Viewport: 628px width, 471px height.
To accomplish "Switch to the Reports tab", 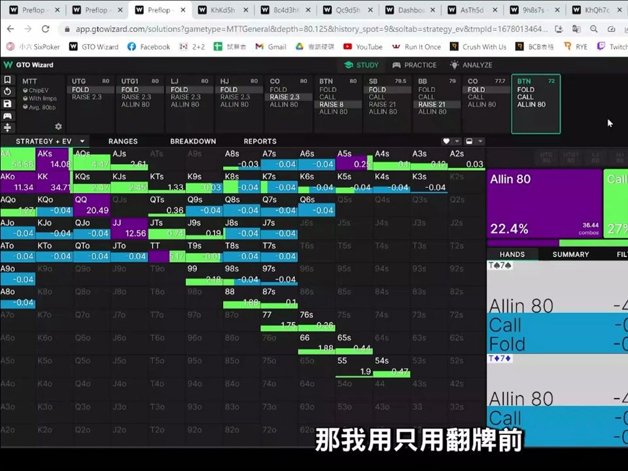I will coord(260,141).
